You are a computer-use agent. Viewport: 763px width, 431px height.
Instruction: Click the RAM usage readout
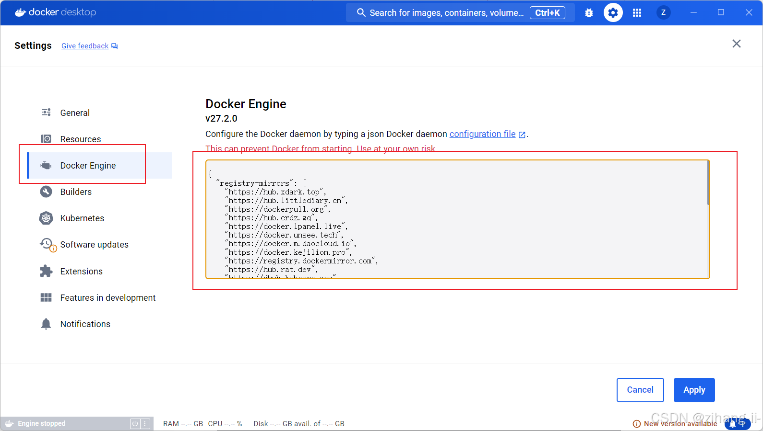point(183,424)
